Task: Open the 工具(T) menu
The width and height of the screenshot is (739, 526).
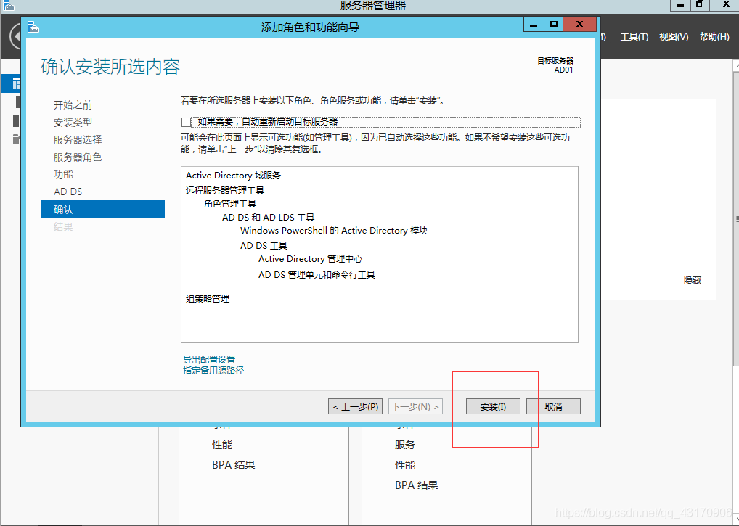Action: (x=634, y=37)
